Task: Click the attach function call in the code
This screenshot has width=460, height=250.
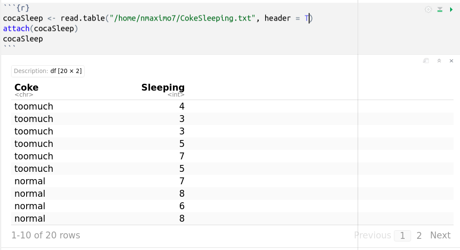Action: (x=16, y=28)
